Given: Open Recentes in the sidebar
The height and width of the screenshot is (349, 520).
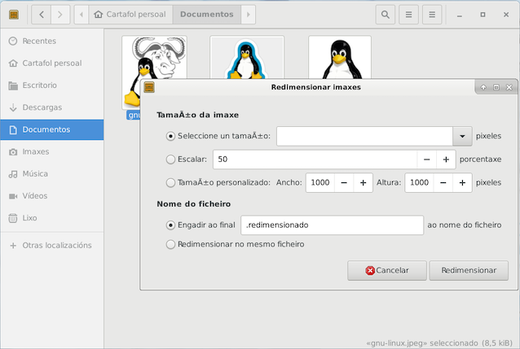Looking at the screenshot, I should 39,41.
